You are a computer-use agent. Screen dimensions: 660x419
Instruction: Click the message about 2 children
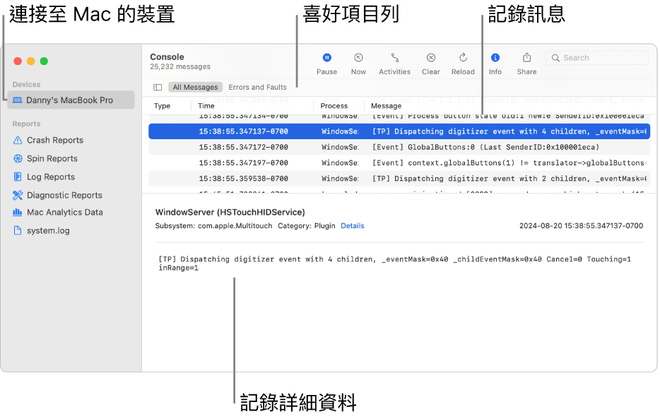point(509,178)
